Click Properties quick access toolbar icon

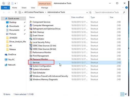(x=9, y=3)
